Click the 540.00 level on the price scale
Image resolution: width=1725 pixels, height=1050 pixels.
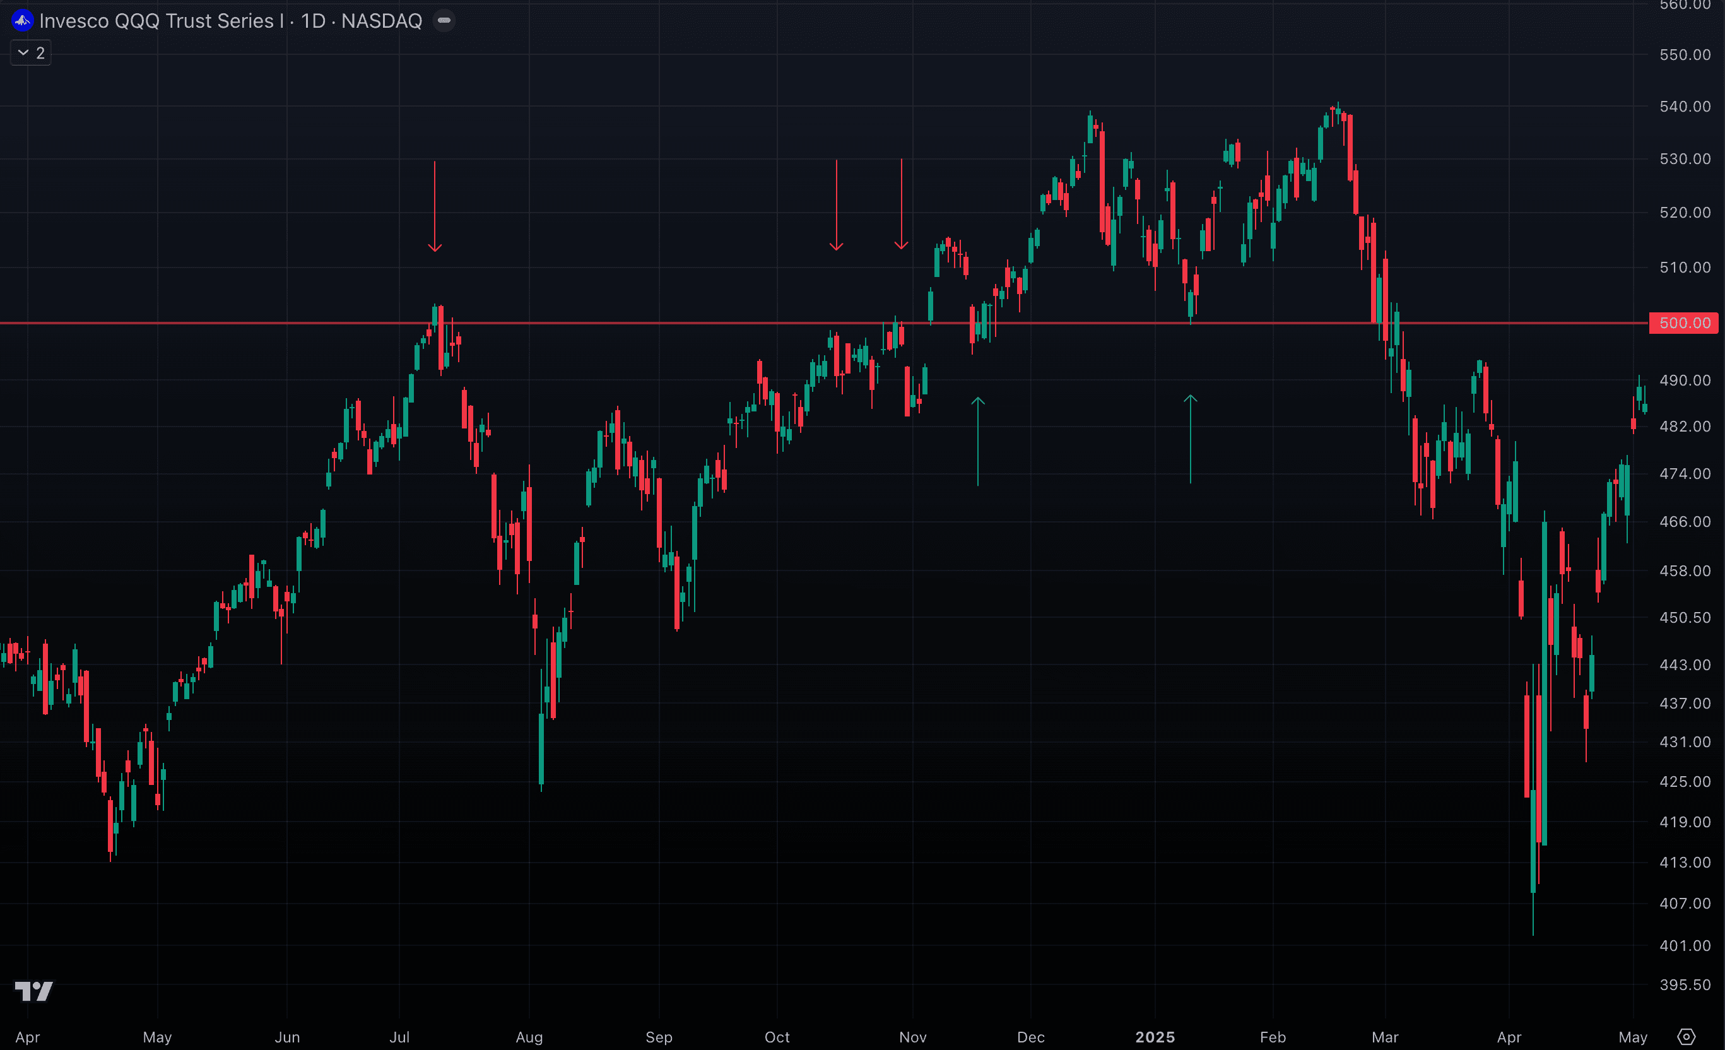click(x=1685, y=107)
